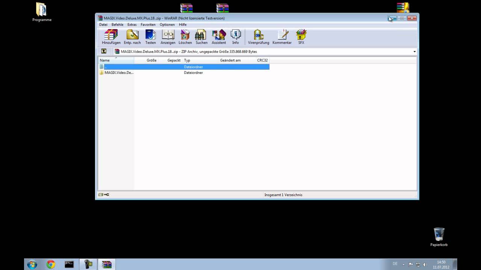Show hidden tray icons arrow
This screenshot has width=481, height=270.
point(404,264)
